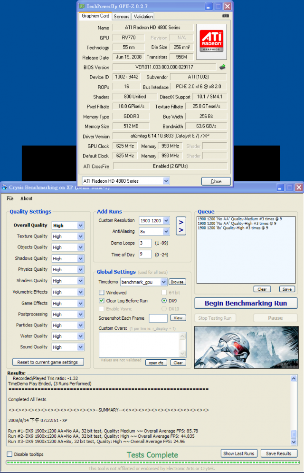Uncheck Clear Log Before Run
Viewport: 304px width, 473px height.
click(102, 300)
